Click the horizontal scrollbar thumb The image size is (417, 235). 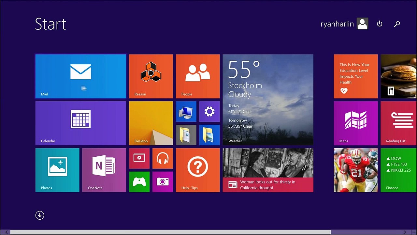[170, 232]
